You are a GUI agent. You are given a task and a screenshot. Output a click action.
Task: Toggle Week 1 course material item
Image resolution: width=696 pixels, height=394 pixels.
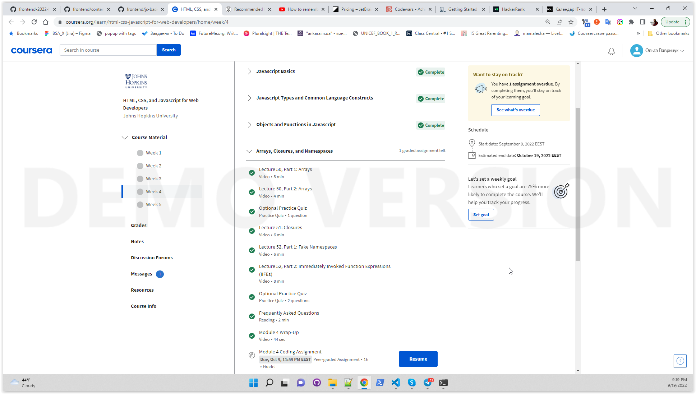point(153,152)
